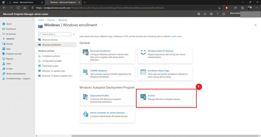Viewport: 261px width, 137px height.
Task: Open the feedback smiley icon
Action: point(224,14)
